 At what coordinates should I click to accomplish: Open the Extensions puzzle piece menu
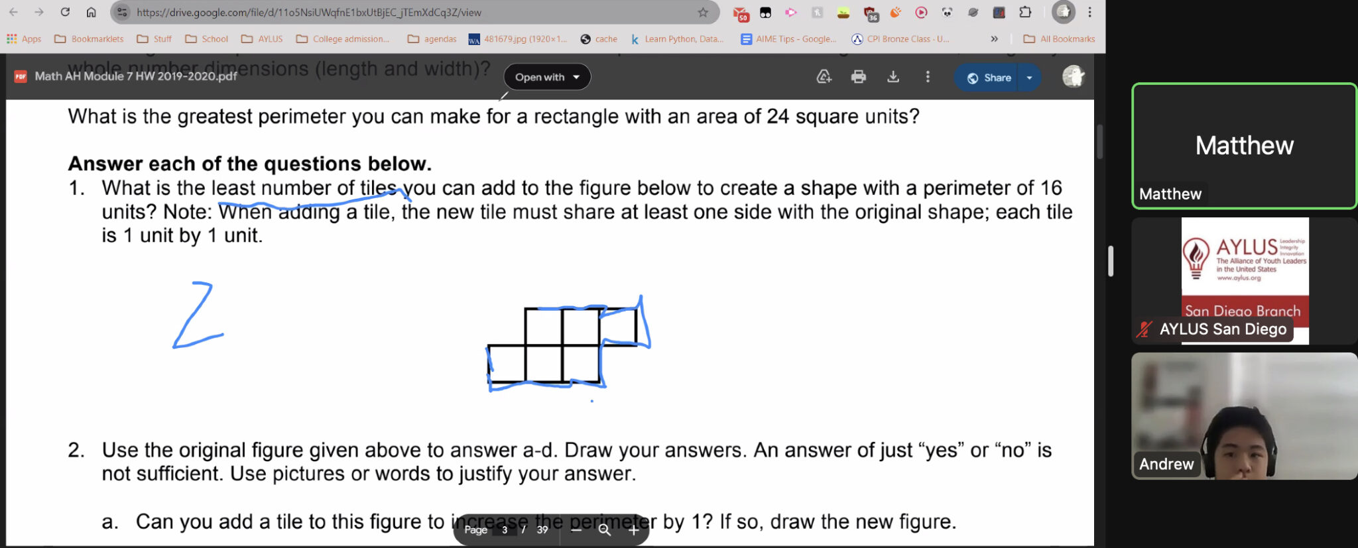[x=1025, y=12]
